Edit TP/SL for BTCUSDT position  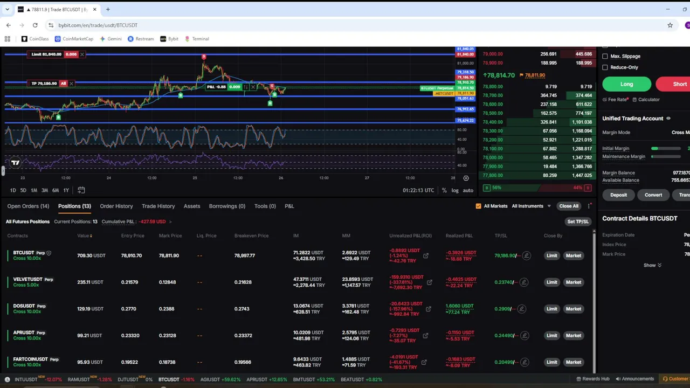527,255
